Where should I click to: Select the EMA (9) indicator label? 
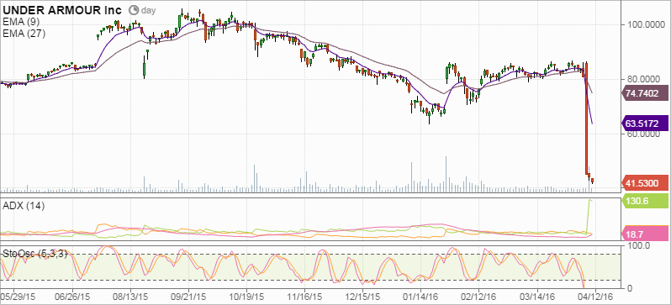pyautogui.click(x=21, y=22)
